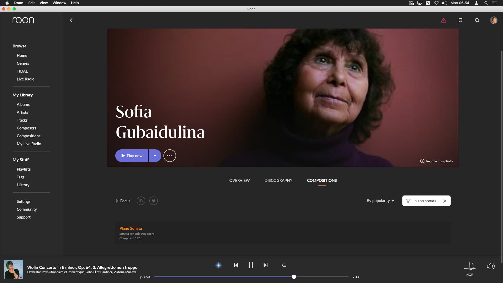
Task: Click the playback progress slider knob
Action: (x=294, y=277)
